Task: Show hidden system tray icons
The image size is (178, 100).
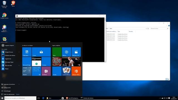Action: click(160, 98)
